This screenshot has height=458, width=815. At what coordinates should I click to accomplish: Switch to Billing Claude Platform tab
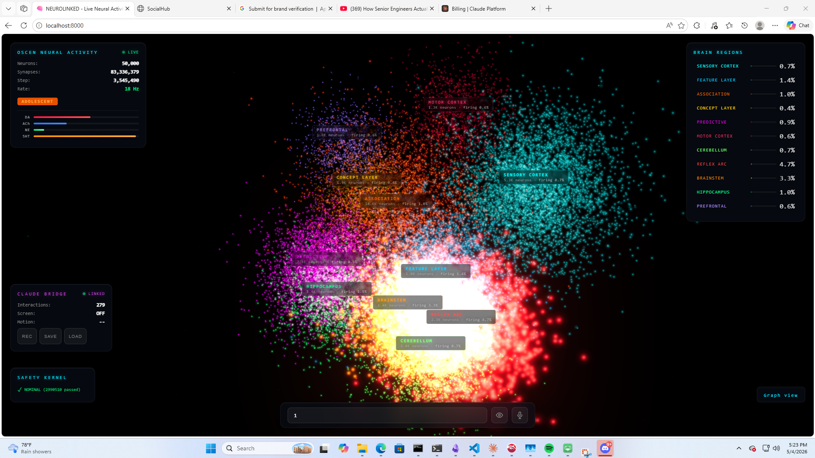pyautogui.click(x=488, y=8)
